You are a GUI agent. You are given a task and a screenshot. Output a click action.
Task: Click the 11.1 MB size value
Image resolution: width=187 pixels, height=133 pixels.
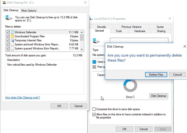tap(73, 32)
